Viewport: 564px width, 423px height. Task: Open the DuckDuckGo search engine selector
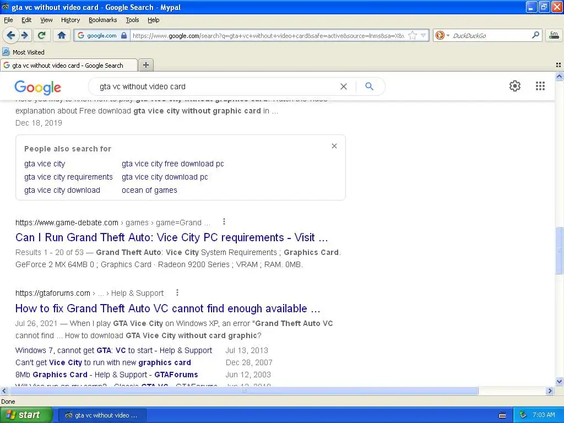coord(442,35)
